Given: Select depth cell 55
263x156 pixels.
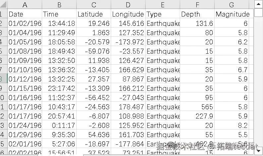Looking at the screenshot, I should (x=197, y=134).
